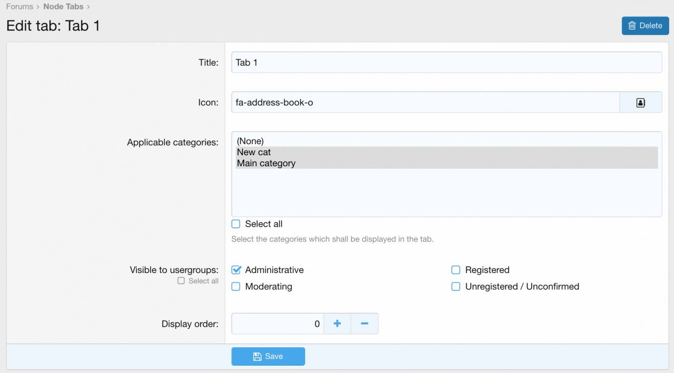Select (None) in the categories list
674x373 pixels.
click(x=250, y=141)
